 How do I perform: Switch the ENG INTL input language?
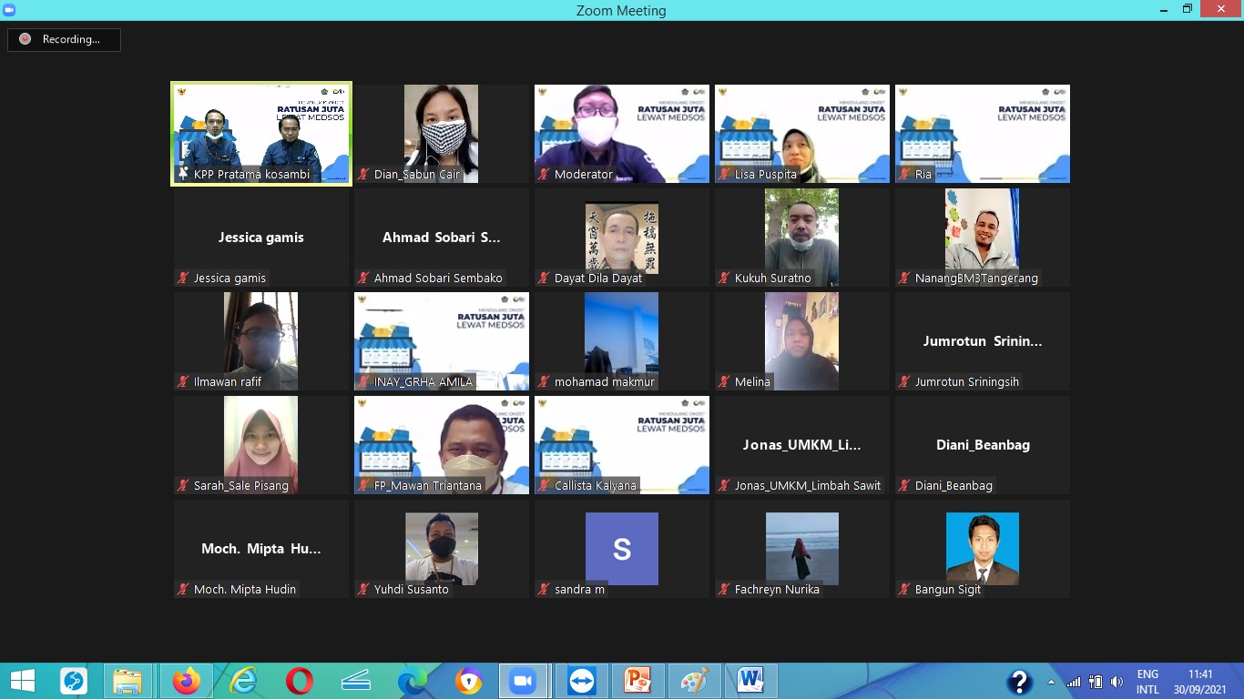(x=1147, y=682)
